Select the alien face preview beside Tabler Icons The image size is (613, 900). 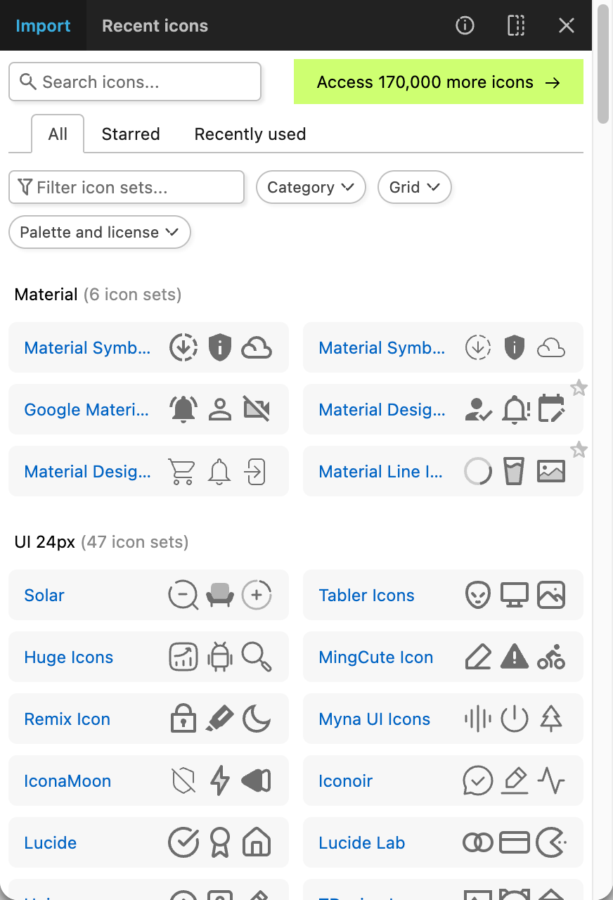click(x=478, y=595)
